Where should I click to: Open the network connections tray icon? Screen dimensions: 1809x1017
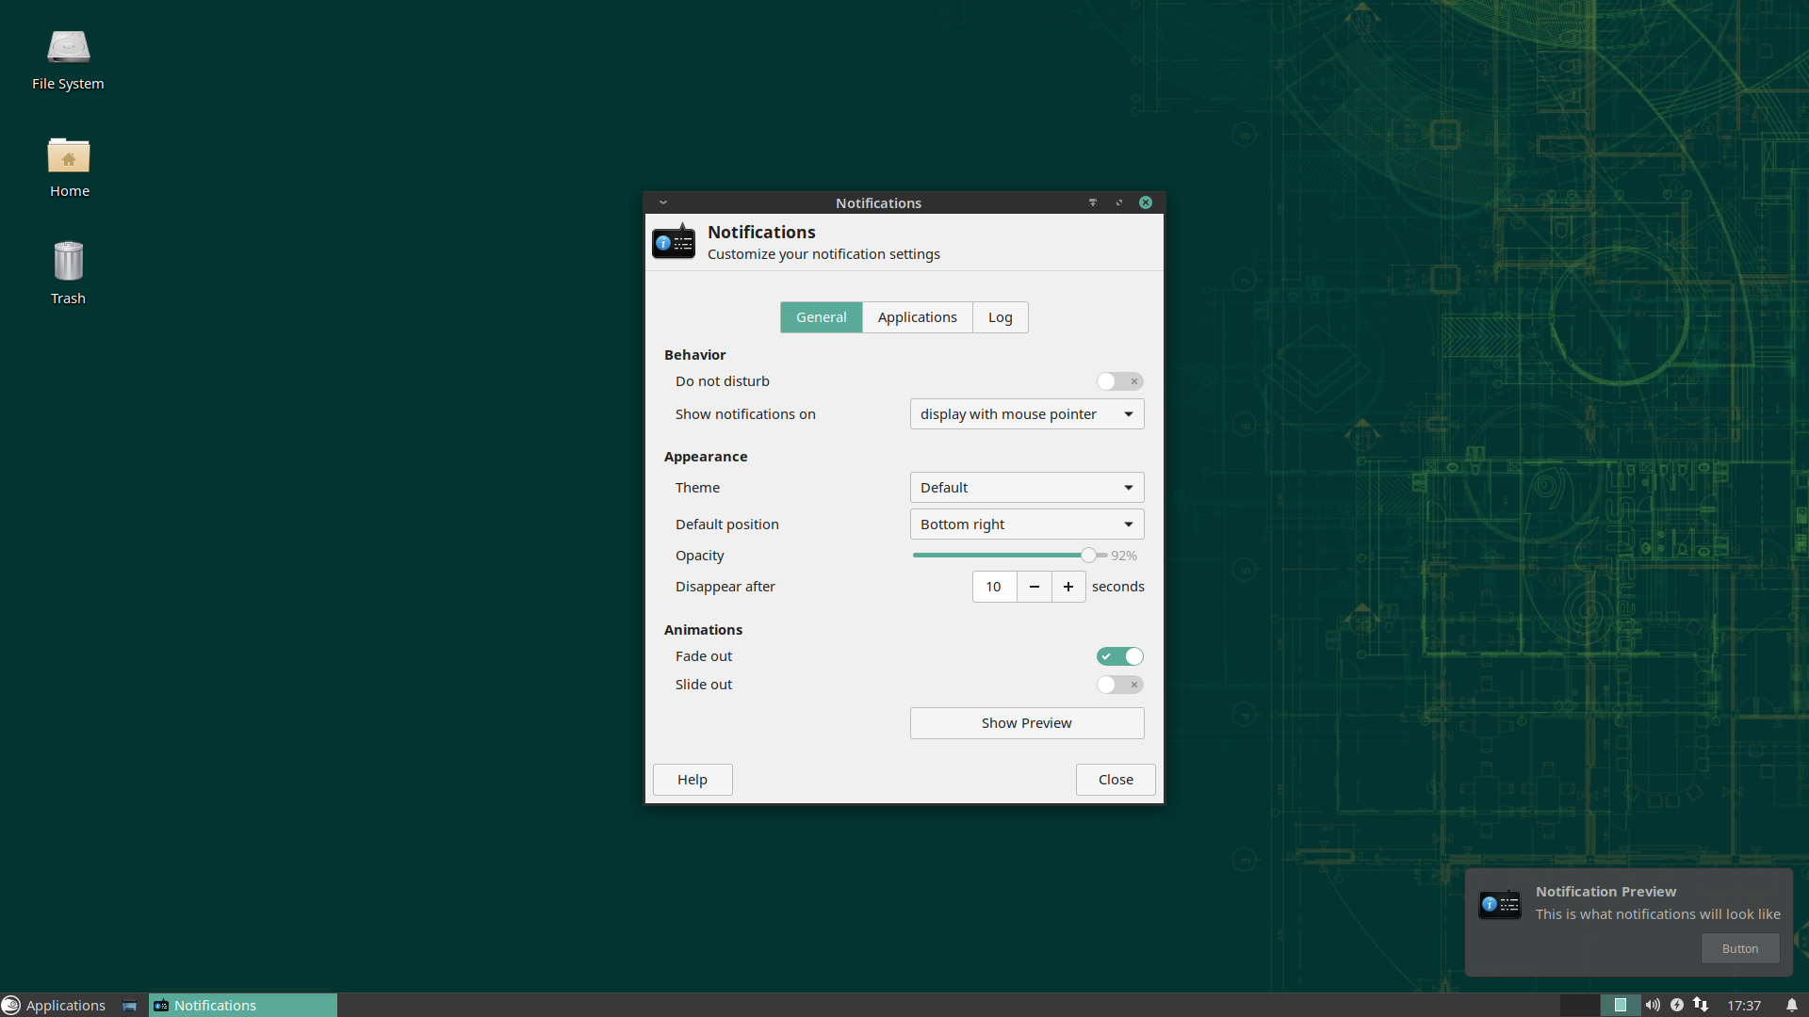tap(1701, 1005)
